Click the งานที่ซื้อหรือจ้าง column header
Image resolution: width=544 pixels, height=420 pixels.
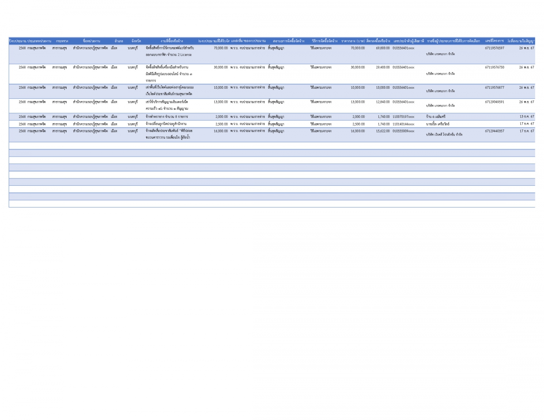coord(171,41)
